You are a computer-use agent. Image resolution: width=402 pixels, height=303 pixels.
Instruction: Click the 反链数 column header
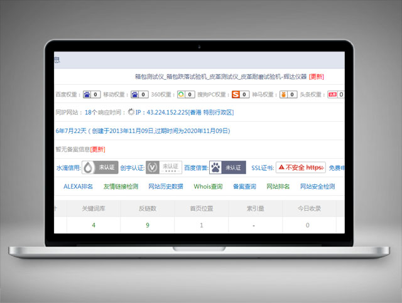tap(148, 208)
